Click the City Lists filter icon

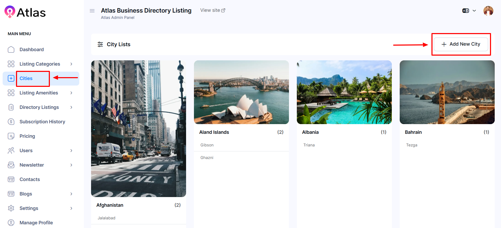100,44
